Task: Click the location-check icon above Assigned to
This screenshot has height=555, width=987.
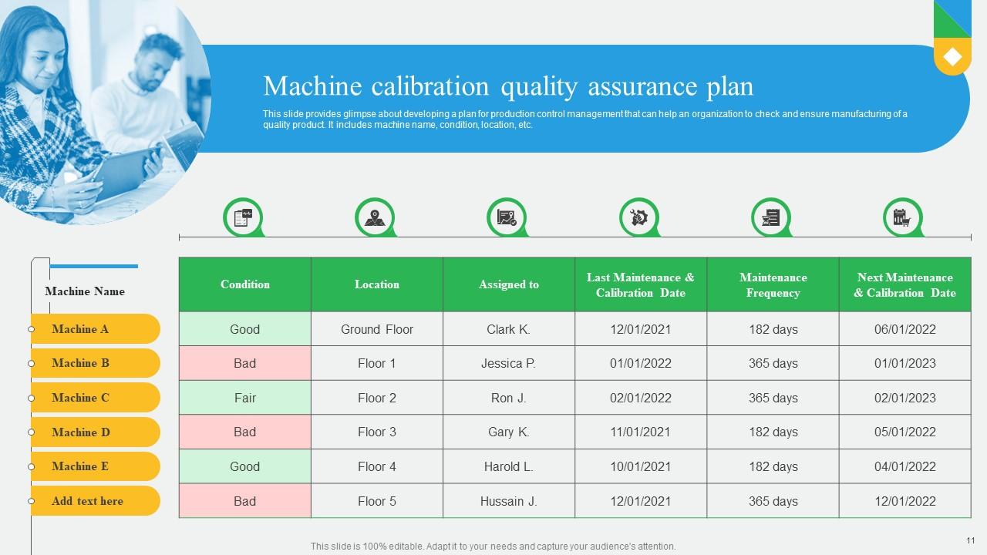Action: (507, 217)
